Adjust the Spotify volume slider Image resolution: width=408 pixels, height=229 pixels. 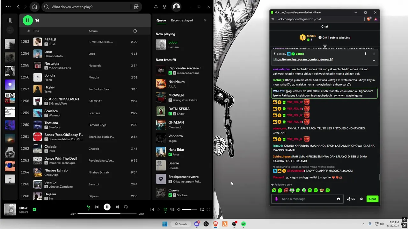[x=189, y=210]
